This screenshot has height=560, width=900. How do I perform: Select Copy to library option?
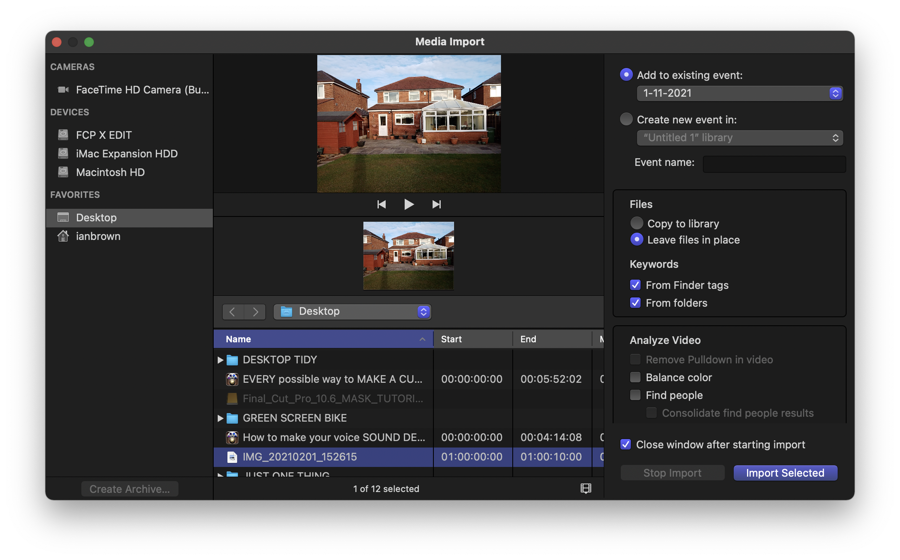pyautogui.click(x=637, y=223)
